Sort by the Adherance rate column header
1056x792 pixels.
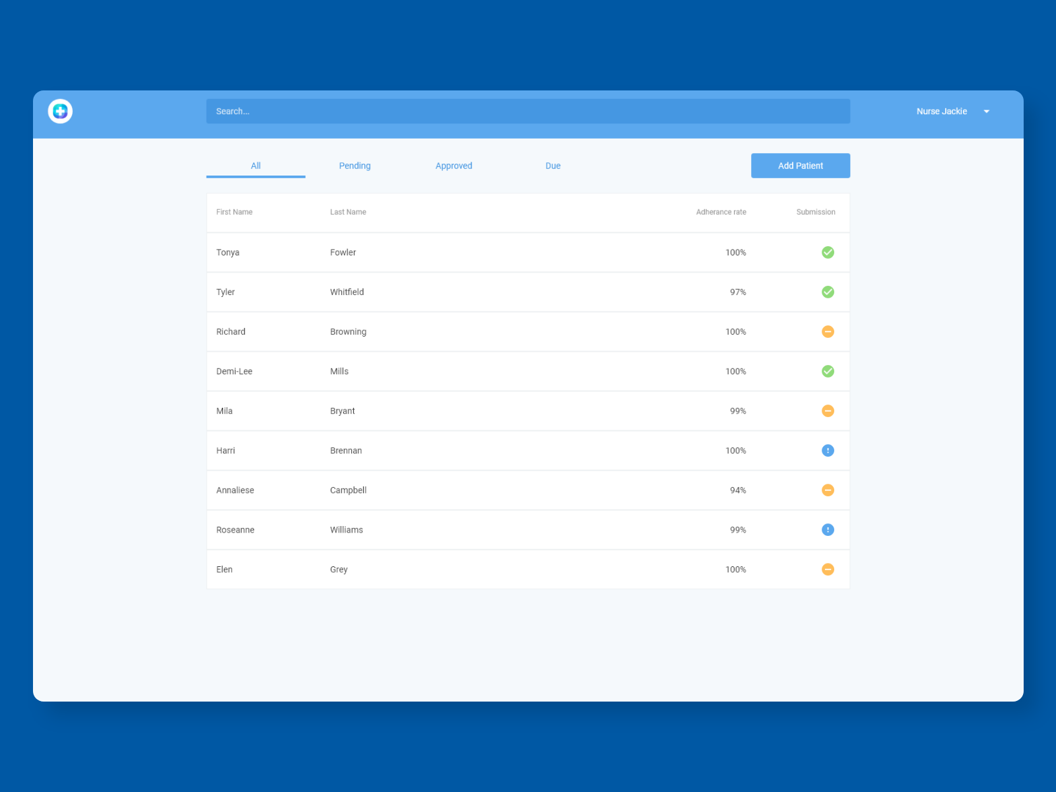721,212
